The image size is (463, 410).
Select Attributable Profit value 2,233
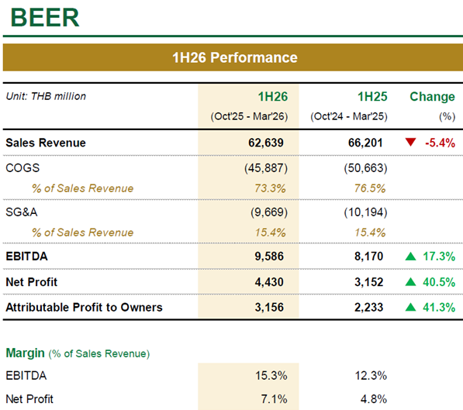(369, 307)
